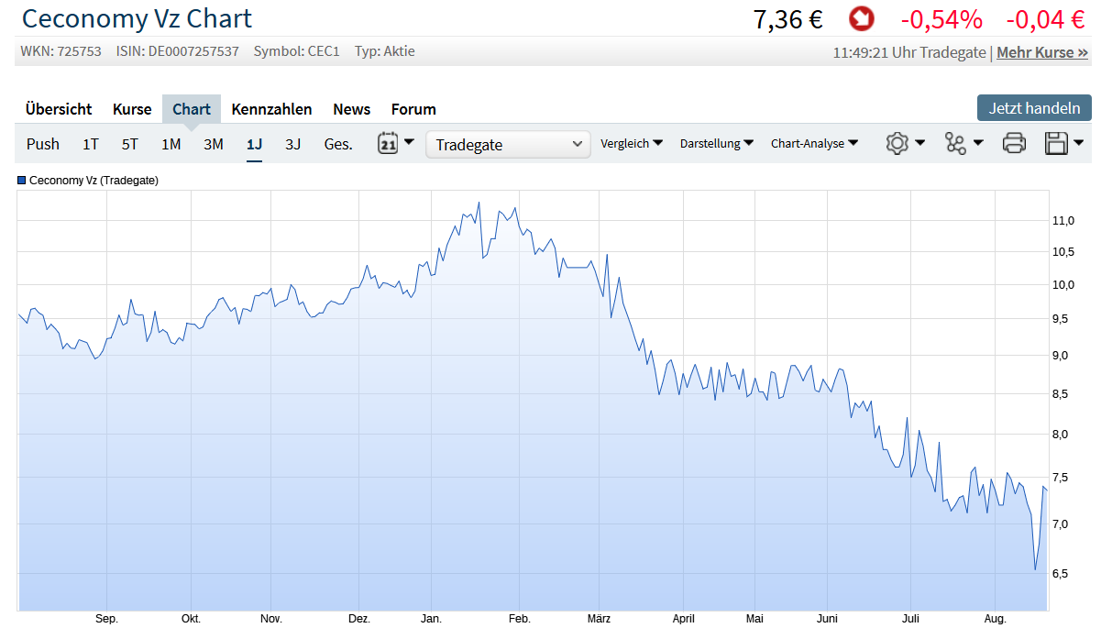Click the blue legend square for Ceconomy Vz
This screenshot has width=1101, height=628.
(x=22, y=181)
